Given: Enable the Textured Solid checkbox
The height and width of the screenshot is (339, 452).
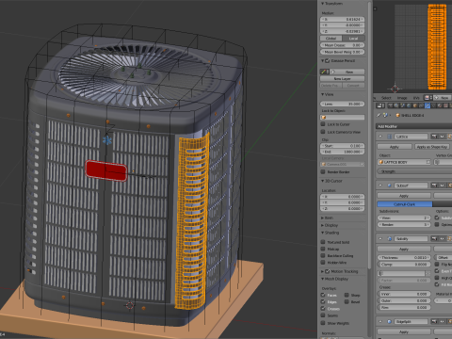Looking at the screenshot, I should pos(323,242).
